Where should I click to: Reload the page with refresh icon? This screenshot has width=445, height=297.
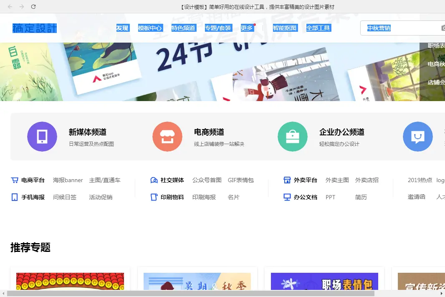coord(33,7)
